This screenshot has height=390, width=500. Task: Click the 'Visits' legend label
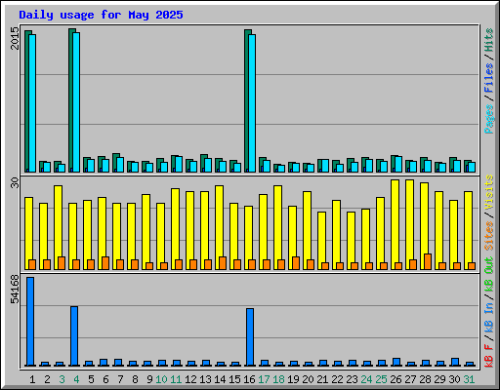pyautogui.click(x=489, y=192)
